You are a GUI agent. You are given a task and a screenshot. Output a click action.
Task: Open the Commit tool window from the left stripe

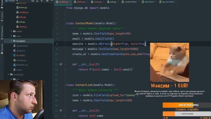pyautogui.click(x=2, y=17)
